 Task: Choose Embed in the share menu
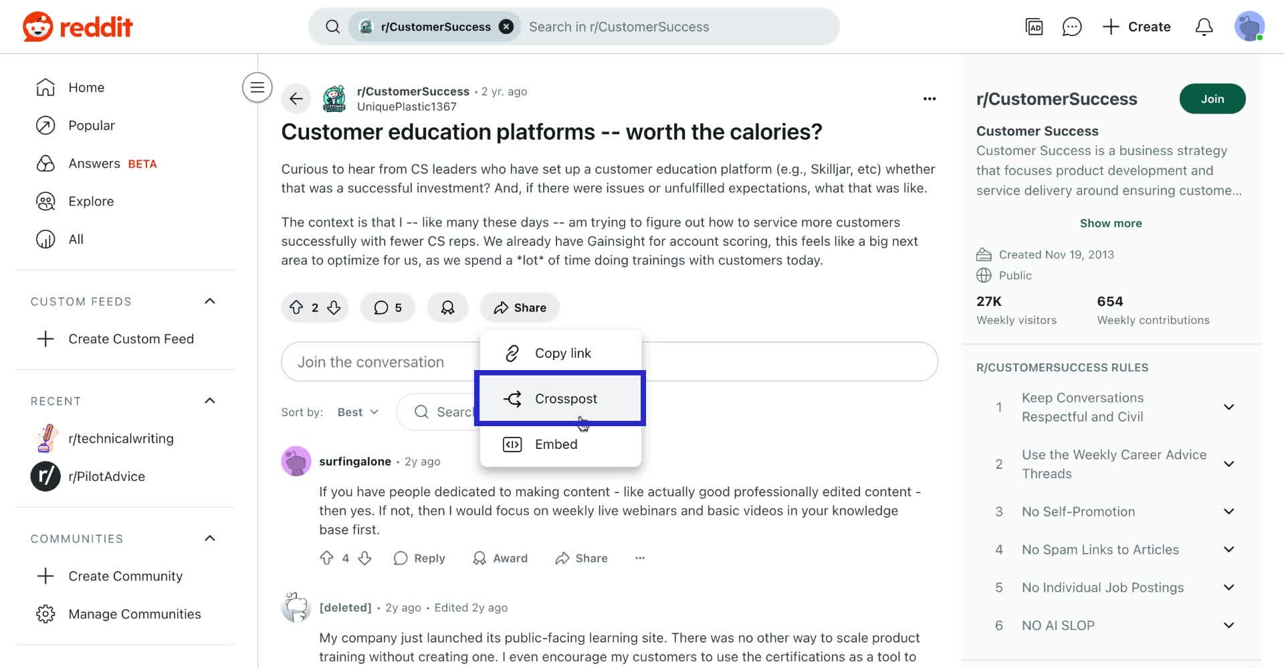[555, 444]
